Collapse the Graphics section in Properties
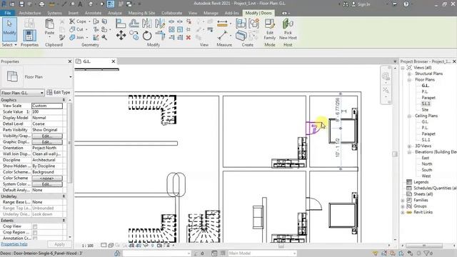The image size is (457, 257). tap(64, 100)
